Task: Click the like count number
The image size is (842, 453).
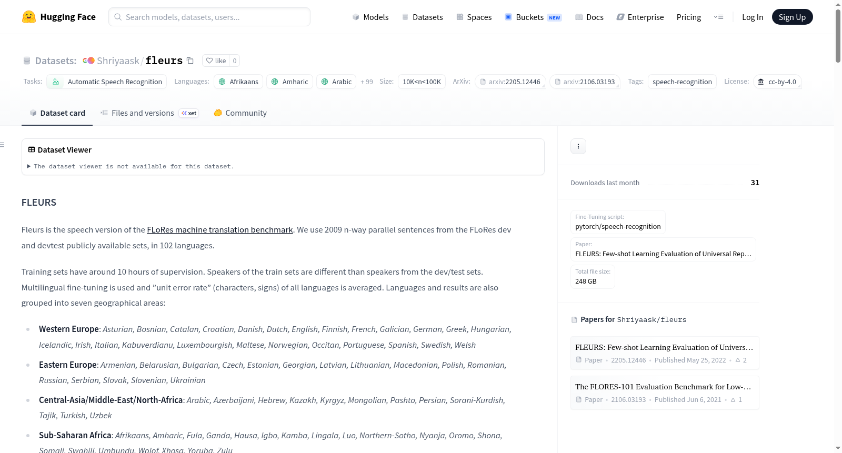Action: [x=235, y=61]
